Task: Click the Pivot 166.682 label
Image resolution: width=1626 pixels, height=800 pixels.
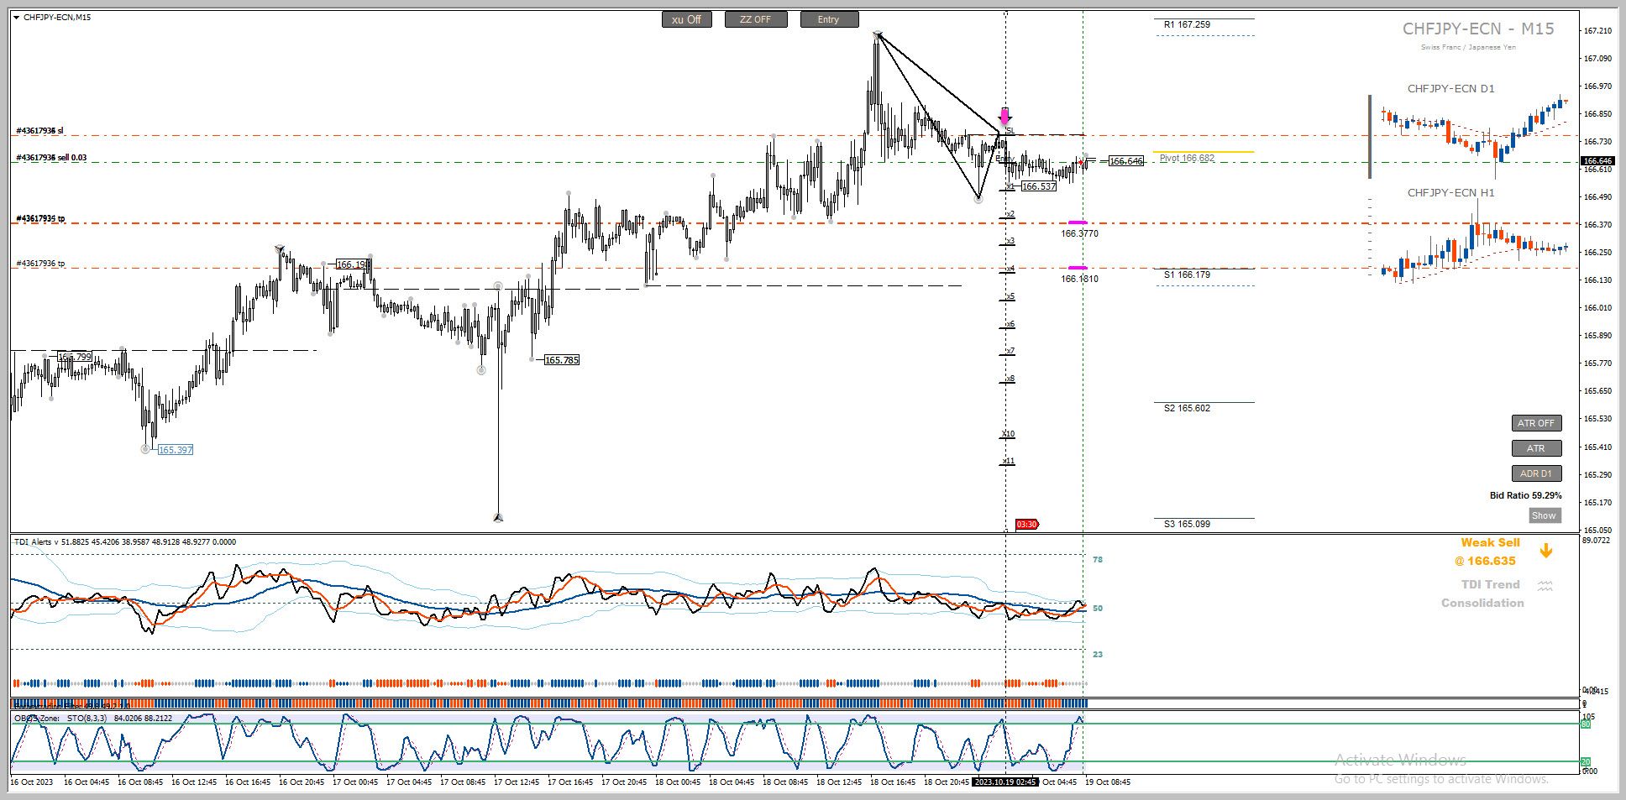Action: coord(1187,158)
